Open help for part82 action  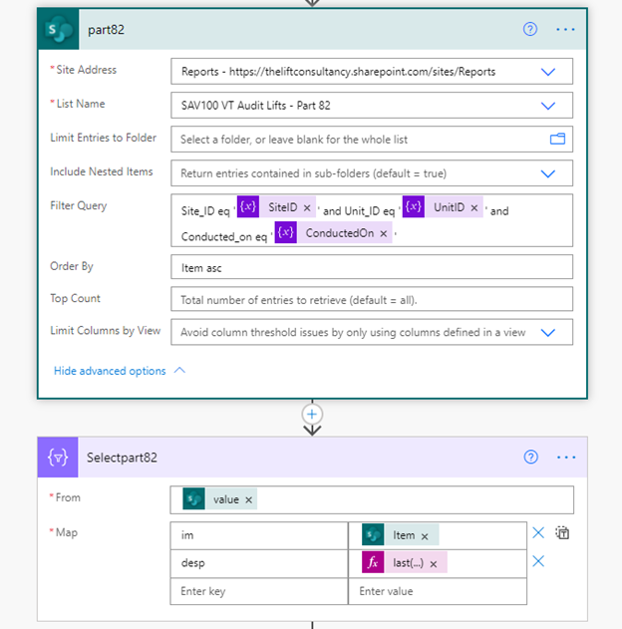pos(530,29)
